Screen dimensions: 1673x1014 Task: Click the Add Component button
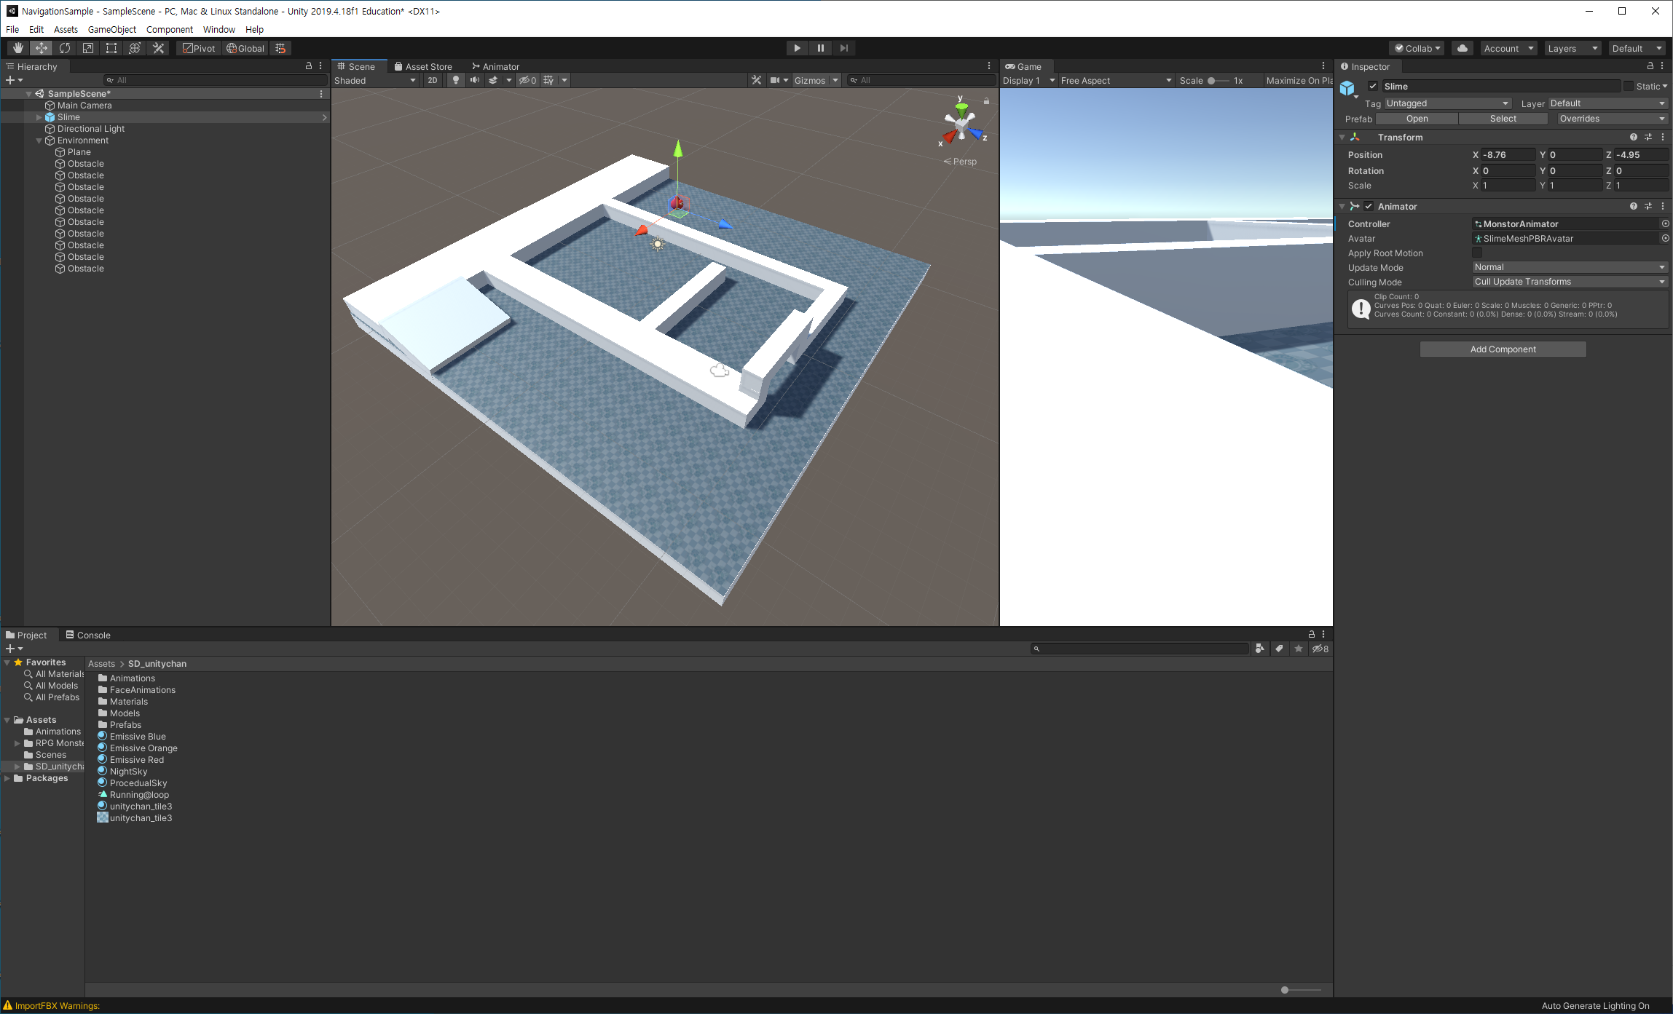point(1503,349)
